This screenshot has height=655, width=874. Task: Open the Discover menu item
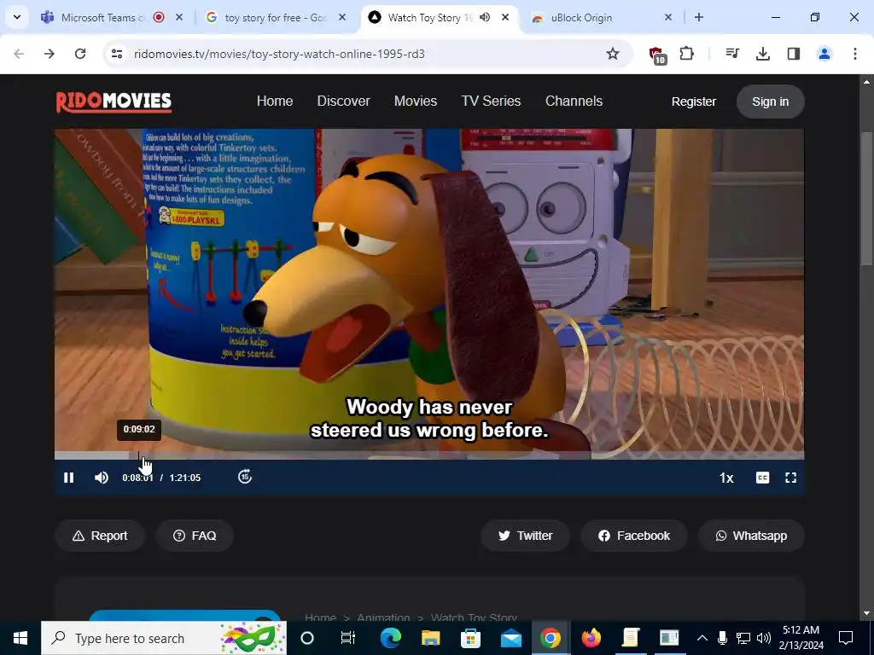coord(343,101)
